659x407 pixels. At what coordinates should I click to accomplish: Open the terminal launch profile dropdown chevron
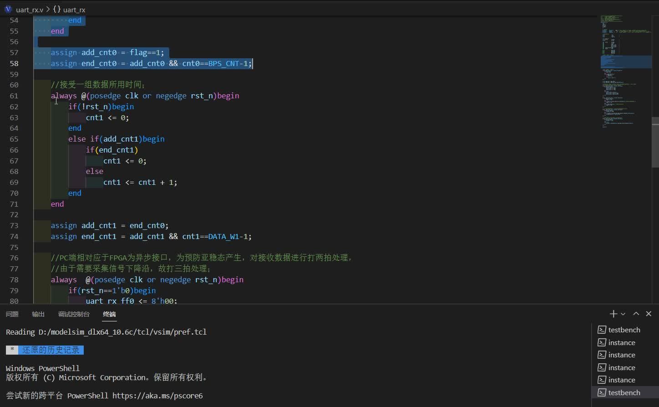point(622,314)
